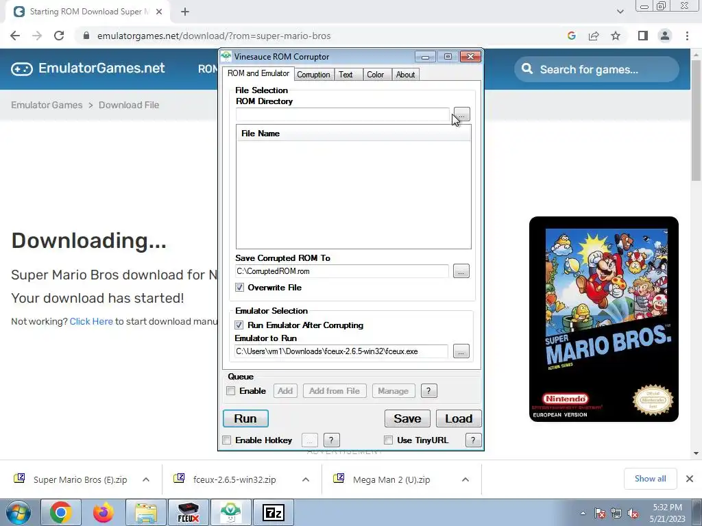702x526 pixels.
Task: Open the Use TinyURL help question mark
Action: tap(473, 440)
